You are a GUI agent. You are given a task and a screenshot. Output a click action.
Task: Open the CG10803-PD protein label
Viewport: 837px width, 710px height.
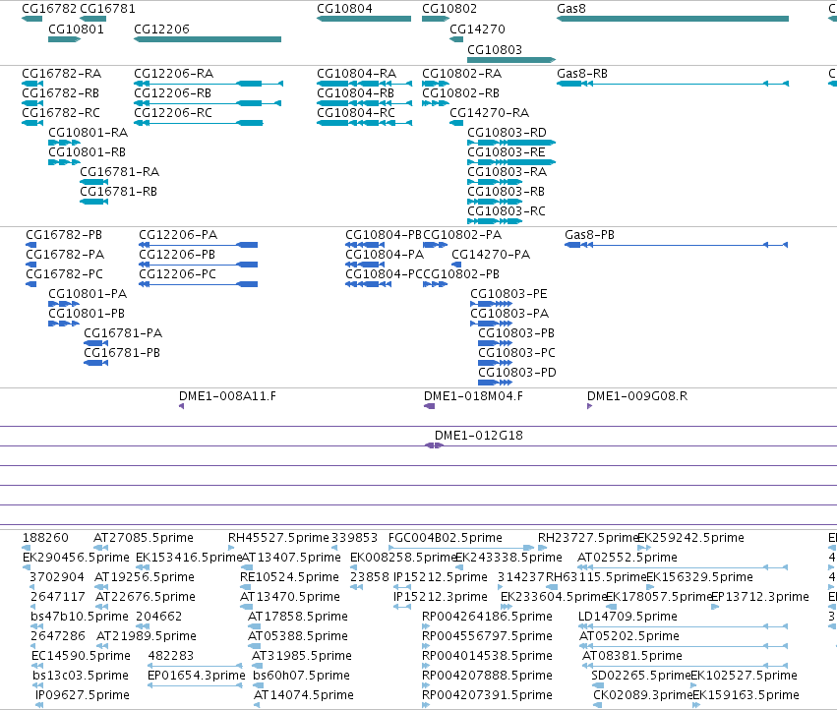[516, 372]
